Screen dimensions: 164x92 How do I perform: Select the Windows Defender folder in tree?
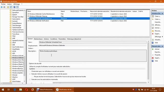tap(18, 58)
